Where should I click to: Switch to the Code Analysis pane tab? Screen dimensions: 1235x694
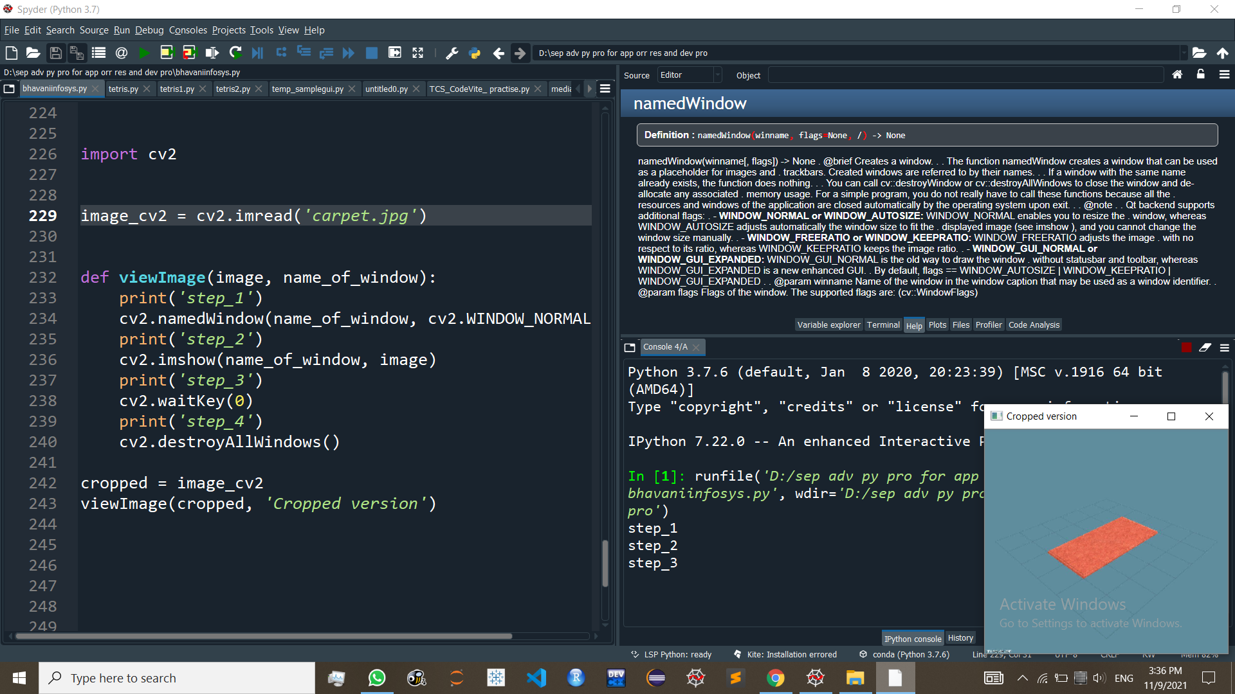tap(1034, 325)
